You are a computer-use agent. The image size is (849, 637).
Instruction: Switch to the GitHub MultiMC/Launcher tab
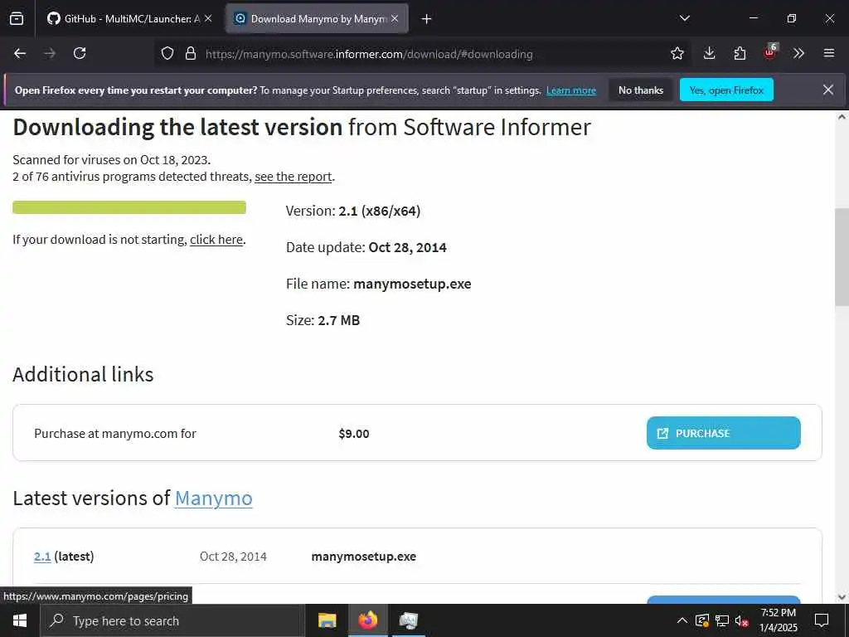[123, 19]
